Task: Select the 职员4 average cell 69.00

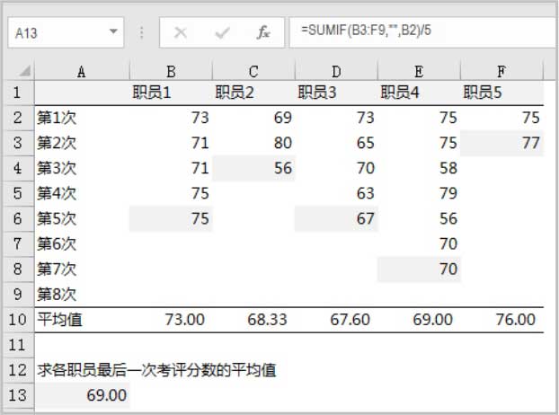Action: tap(419, 319)
